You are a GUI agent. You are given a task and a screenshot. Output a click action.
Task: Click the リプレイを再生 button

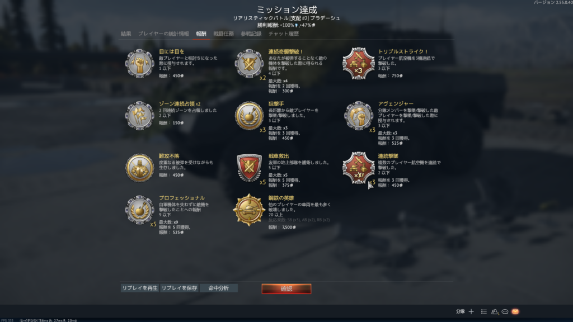click(x=140, y=288)
